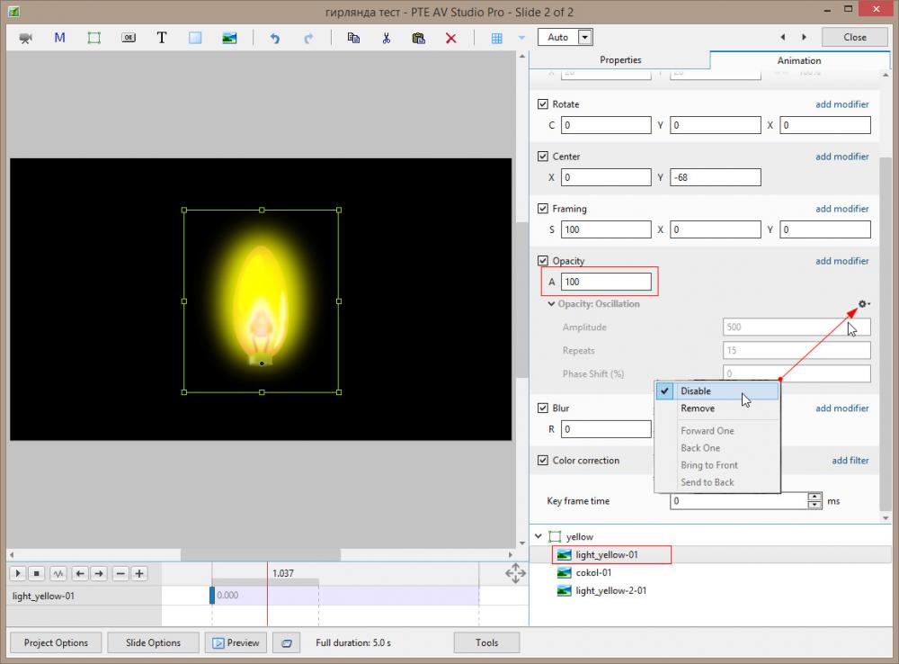The width and height of the screenshot is (899, 664).
Task: Open Project Options
Action: 56,642
